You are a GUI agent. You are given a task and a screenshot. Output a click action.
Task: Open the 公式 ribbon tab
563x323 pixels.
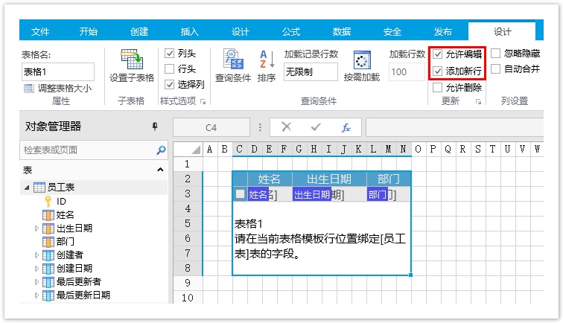[291, 31]
